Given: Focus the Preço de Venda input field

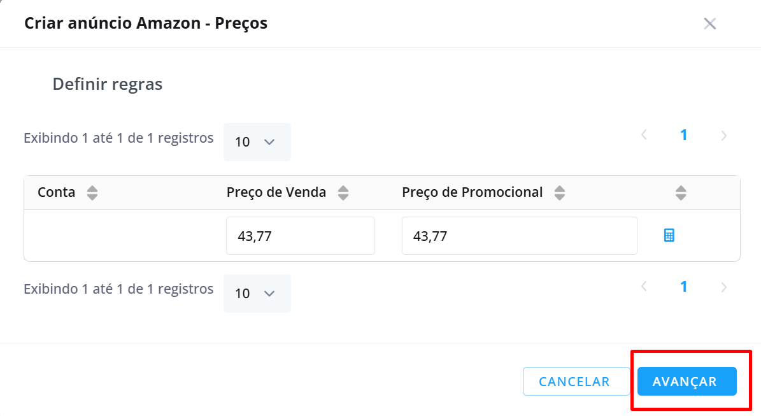Looking at the screenshot, I should coord(301,236).
